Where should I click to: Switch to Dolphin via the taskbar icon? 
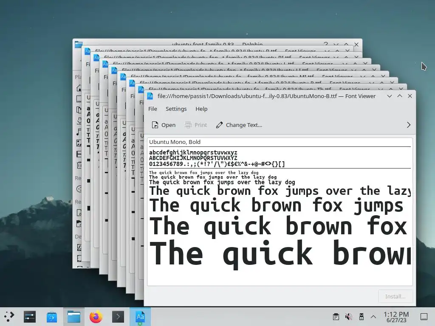pyautogui.click(x=74, y=317)
